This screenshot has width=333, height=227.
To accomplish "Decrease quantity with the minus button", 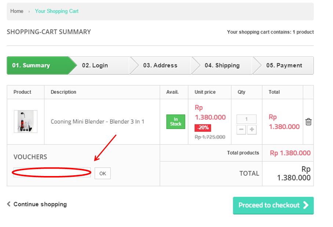I will click(x=241, y=129).
